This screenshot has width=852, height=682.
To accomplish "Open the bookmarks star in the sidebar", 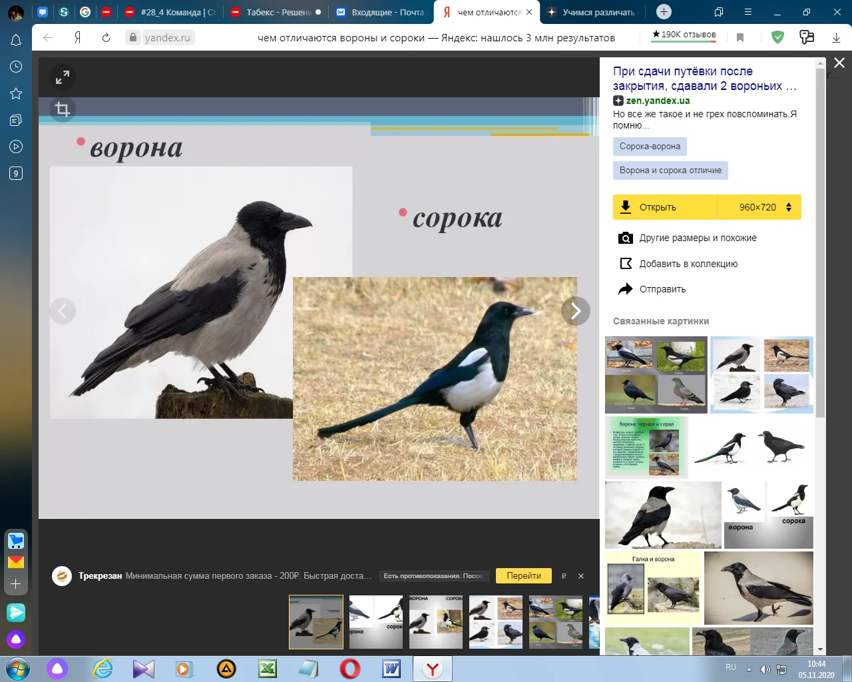I will (15, 93).
